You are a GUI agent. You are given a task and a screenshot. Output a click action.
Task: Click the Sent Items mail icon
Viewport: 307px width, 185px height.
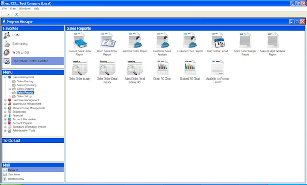click(x=5, y=175)
